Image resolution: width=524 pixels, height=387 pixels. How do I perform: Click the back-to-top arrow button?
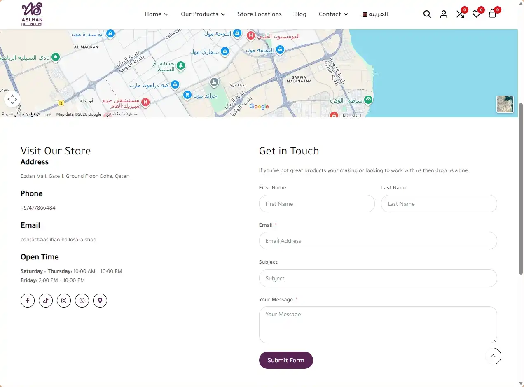point(493,356)
